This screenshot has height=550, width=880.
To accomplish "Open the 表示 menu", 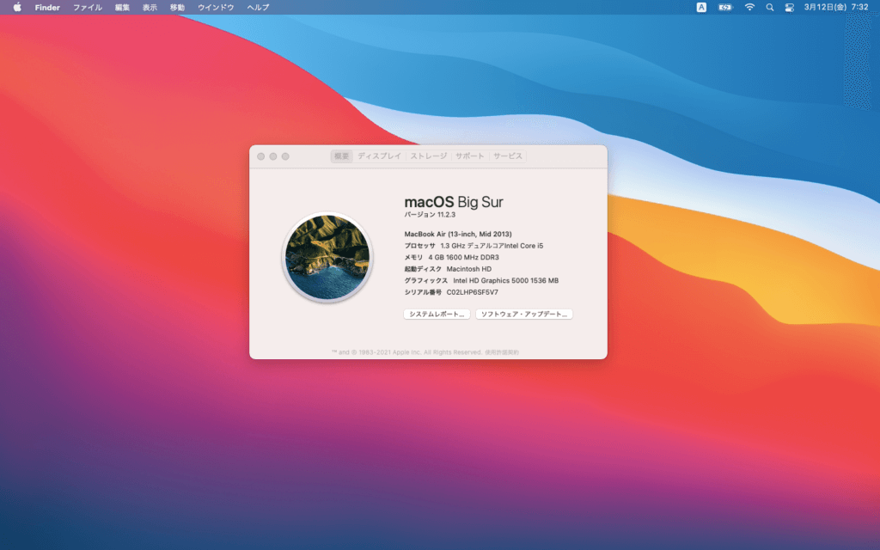I will [x=150, y=7].
